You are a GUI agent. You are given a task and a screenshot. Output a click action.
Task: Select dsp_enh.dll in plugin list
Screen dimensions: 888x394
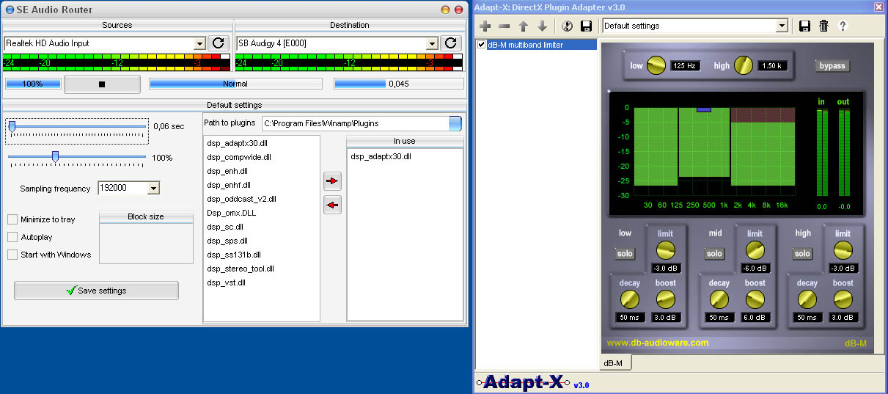click(x=227, y=171)
